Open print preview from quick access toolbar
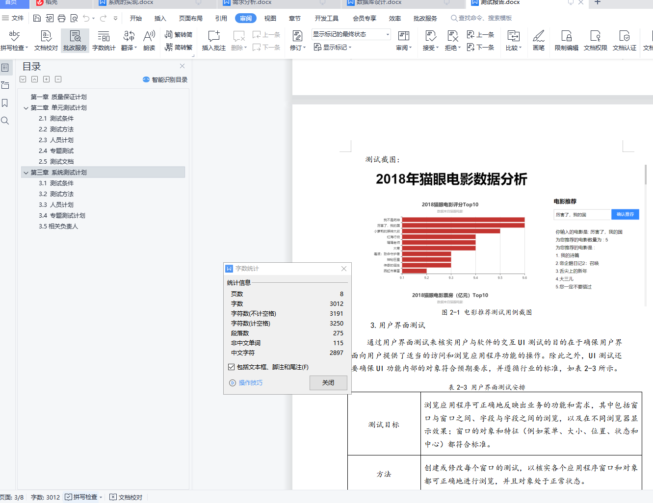The image size is (653, 503). tap(74, 18)
